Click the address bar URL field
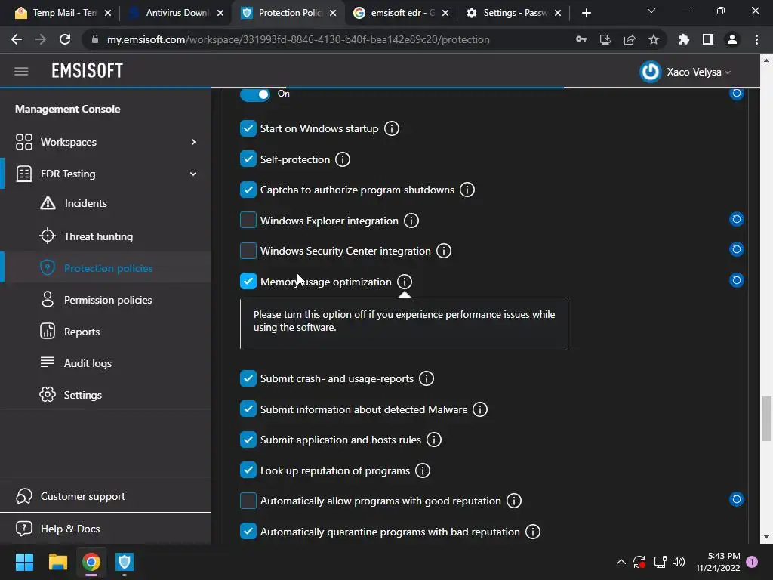This screenshot has height=580, width=773. pyautogui.click(x=298, y=39)
